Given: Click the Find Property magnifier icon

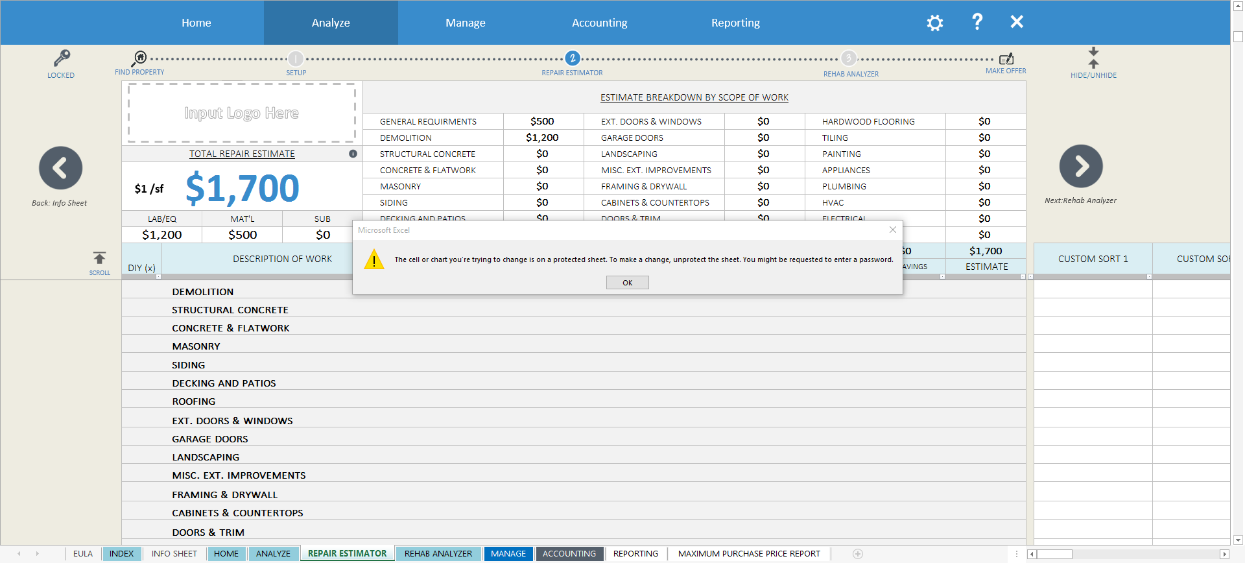Looking at the screenshot, I should [x=139, y=58].
